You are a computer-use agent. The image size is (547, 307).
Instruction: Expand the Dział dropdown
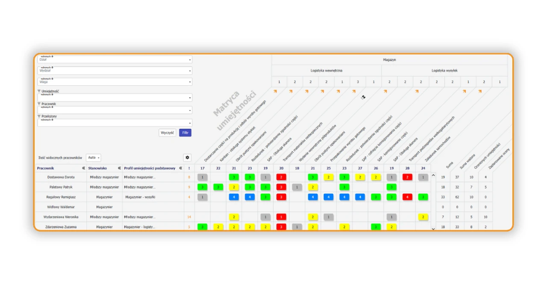115,60
